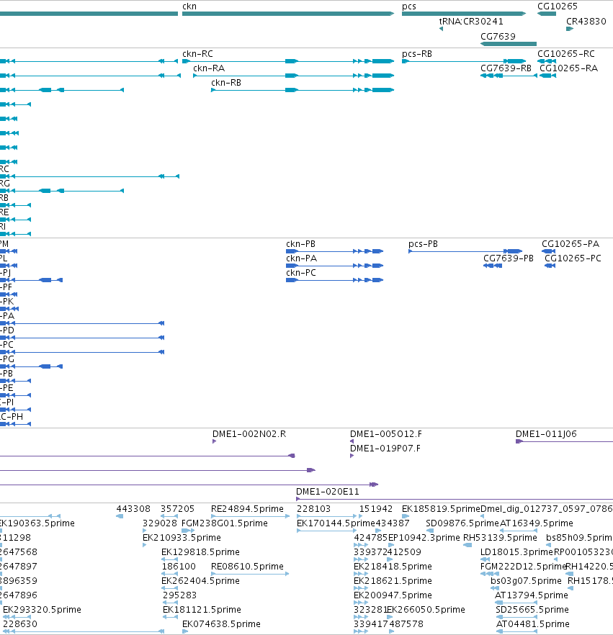Click the pcs-RB transcript

point(464,61)
